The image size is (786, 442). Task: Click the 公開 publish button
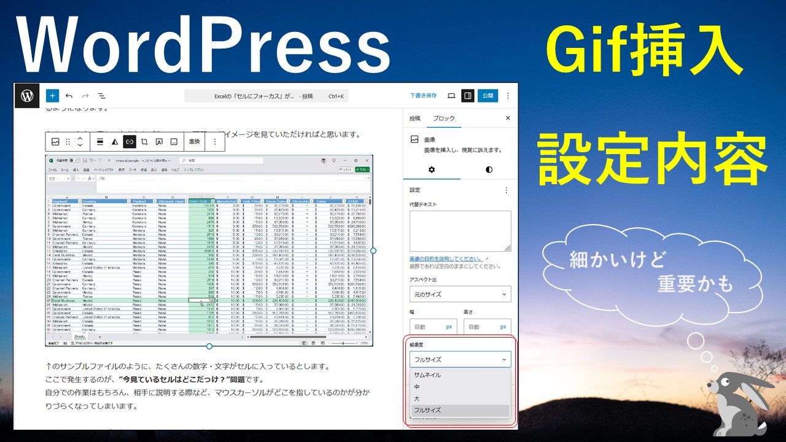[x=488, y=96]
